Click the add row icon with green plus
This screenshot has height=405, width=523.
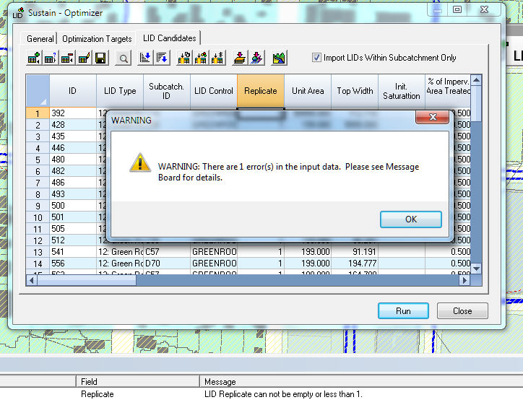click(34, 58)
